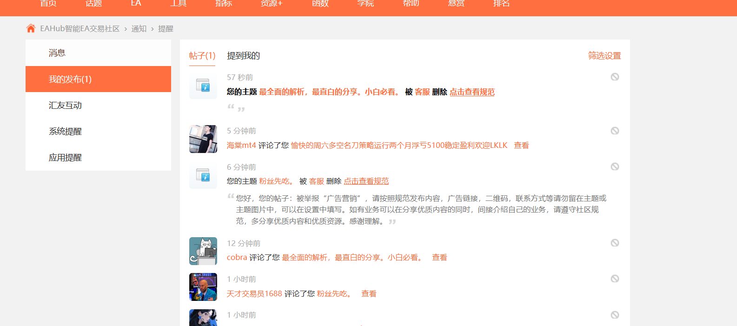Click system notice icon for 57 秒前 post

click(x=203, y=85)
